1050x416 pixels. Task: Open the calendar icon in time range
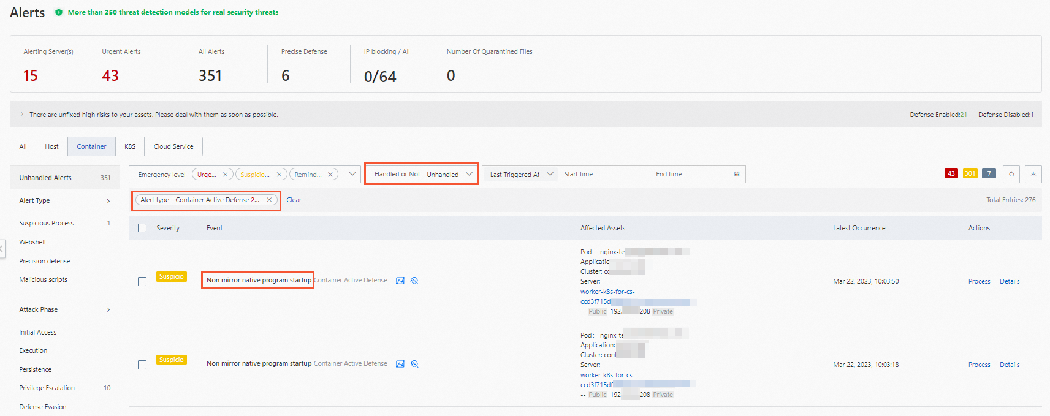click(736, 174)
